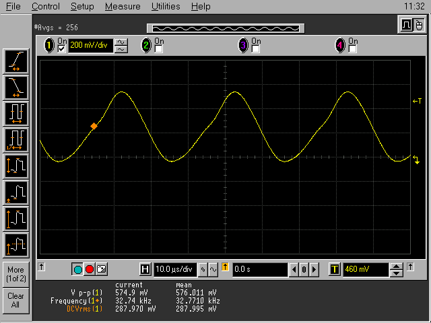Select the fall time measurement icon

point(16,87)
